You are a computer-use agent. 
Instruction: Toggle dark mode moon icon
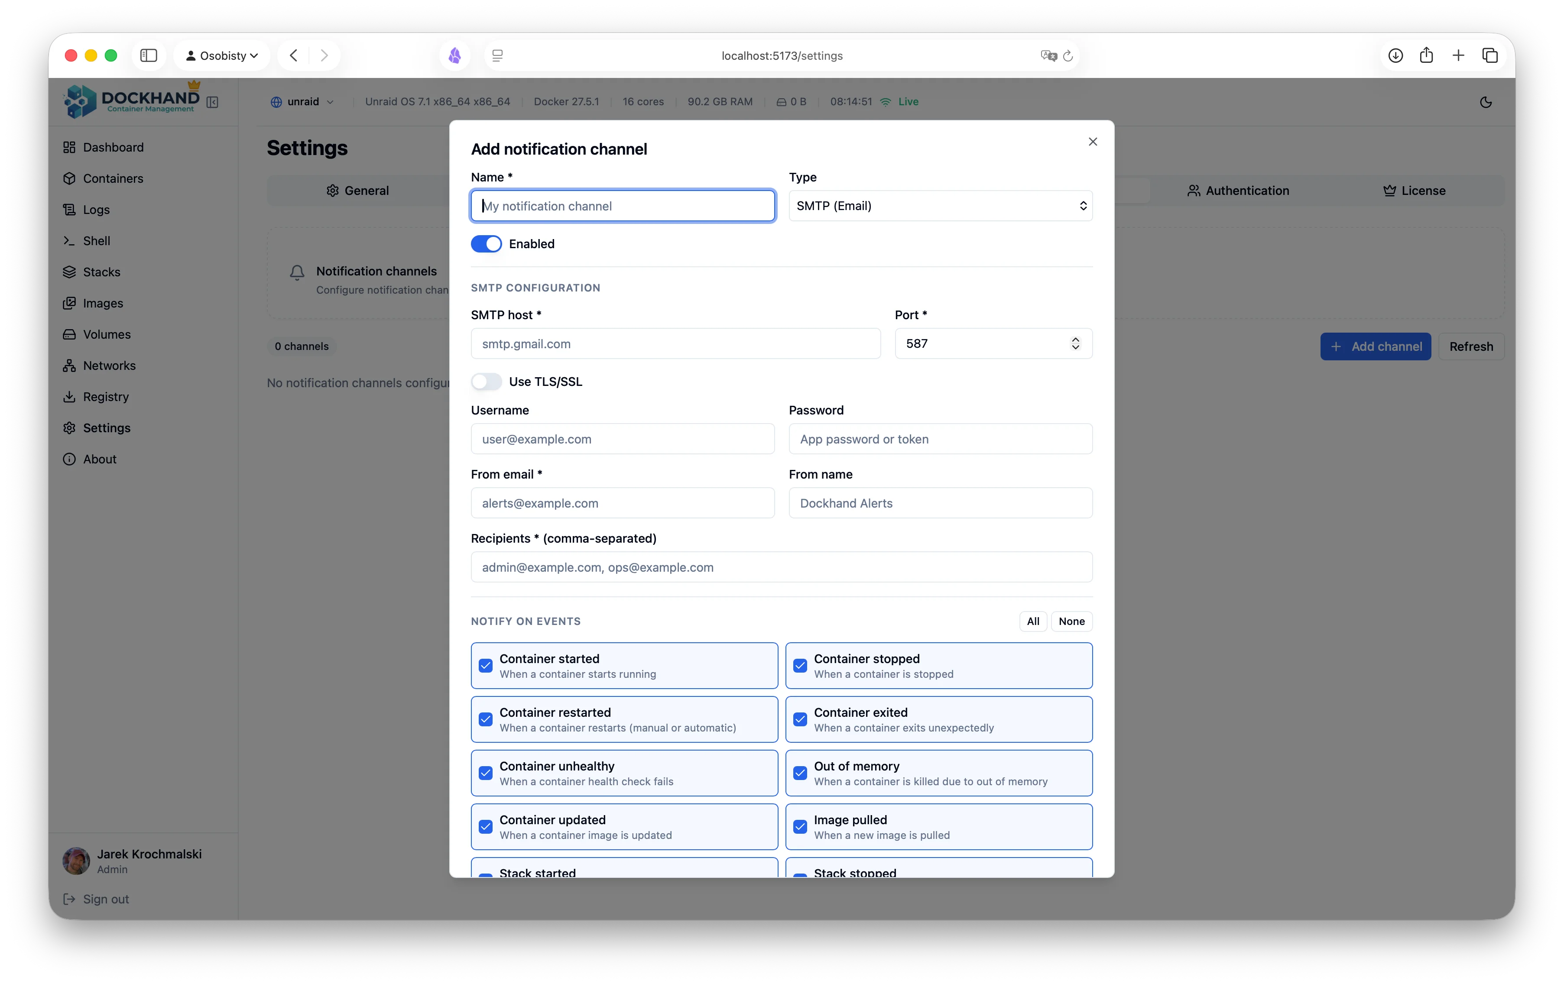tap(1486, 102)
